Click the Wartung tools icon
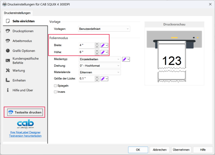This screenshot has height=155, width=215. click(x=8, y=70)
